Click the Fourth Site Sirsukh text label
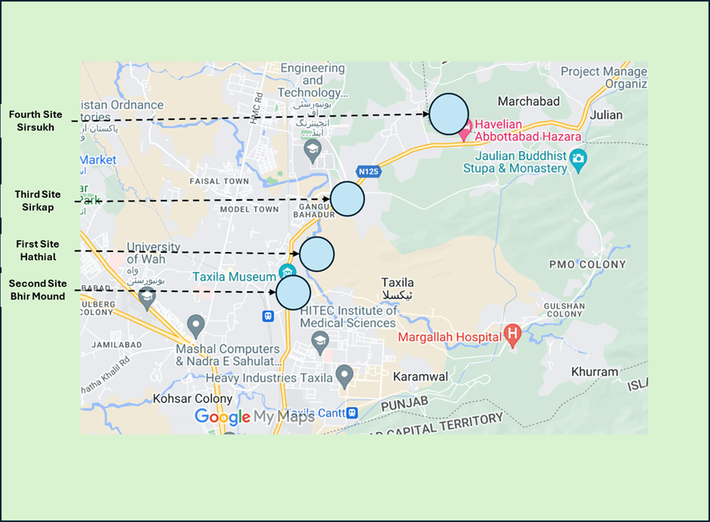 pos(35,121)
